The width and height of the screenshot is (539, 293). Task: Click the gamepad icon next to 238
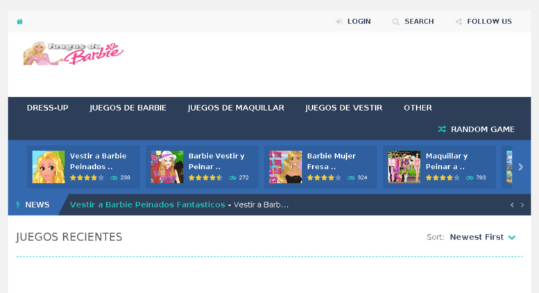(114, 178)
